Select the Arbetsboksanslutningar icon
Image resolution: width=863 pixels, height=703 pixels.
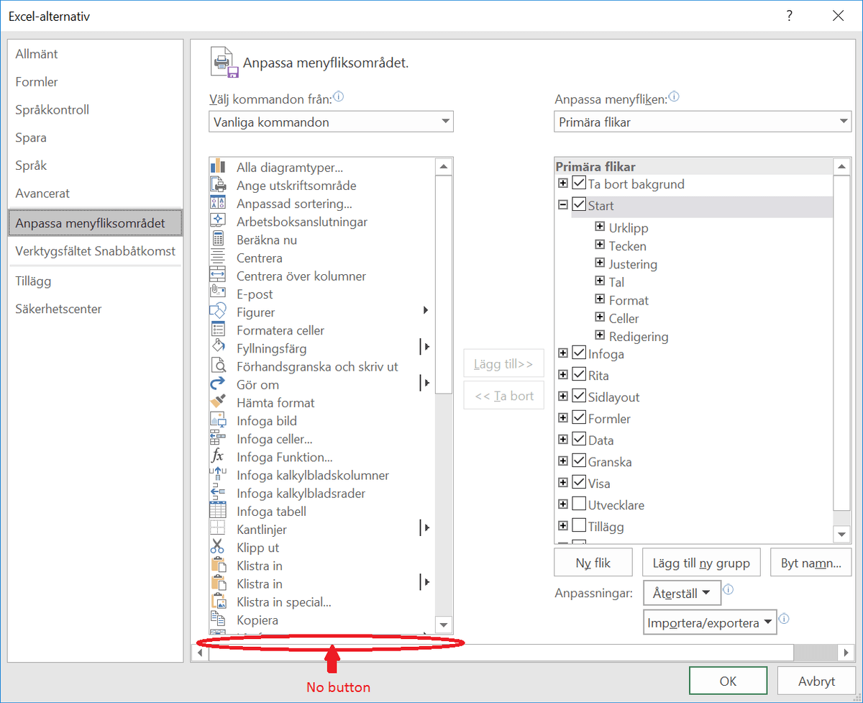click(218, 221)
